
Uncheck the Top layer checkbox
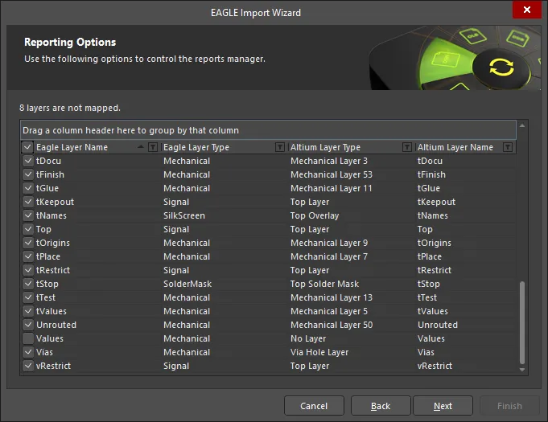[x=28, y=229]
